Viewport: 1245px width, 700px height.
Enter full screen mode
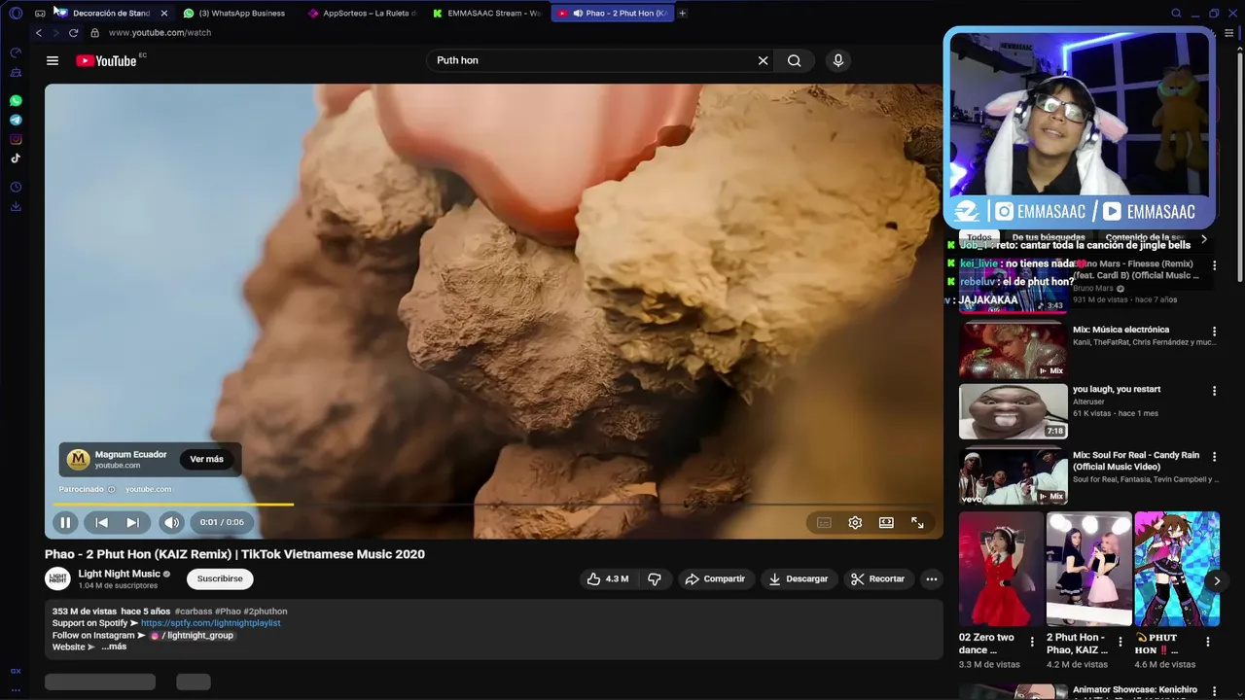coord(917,522)
